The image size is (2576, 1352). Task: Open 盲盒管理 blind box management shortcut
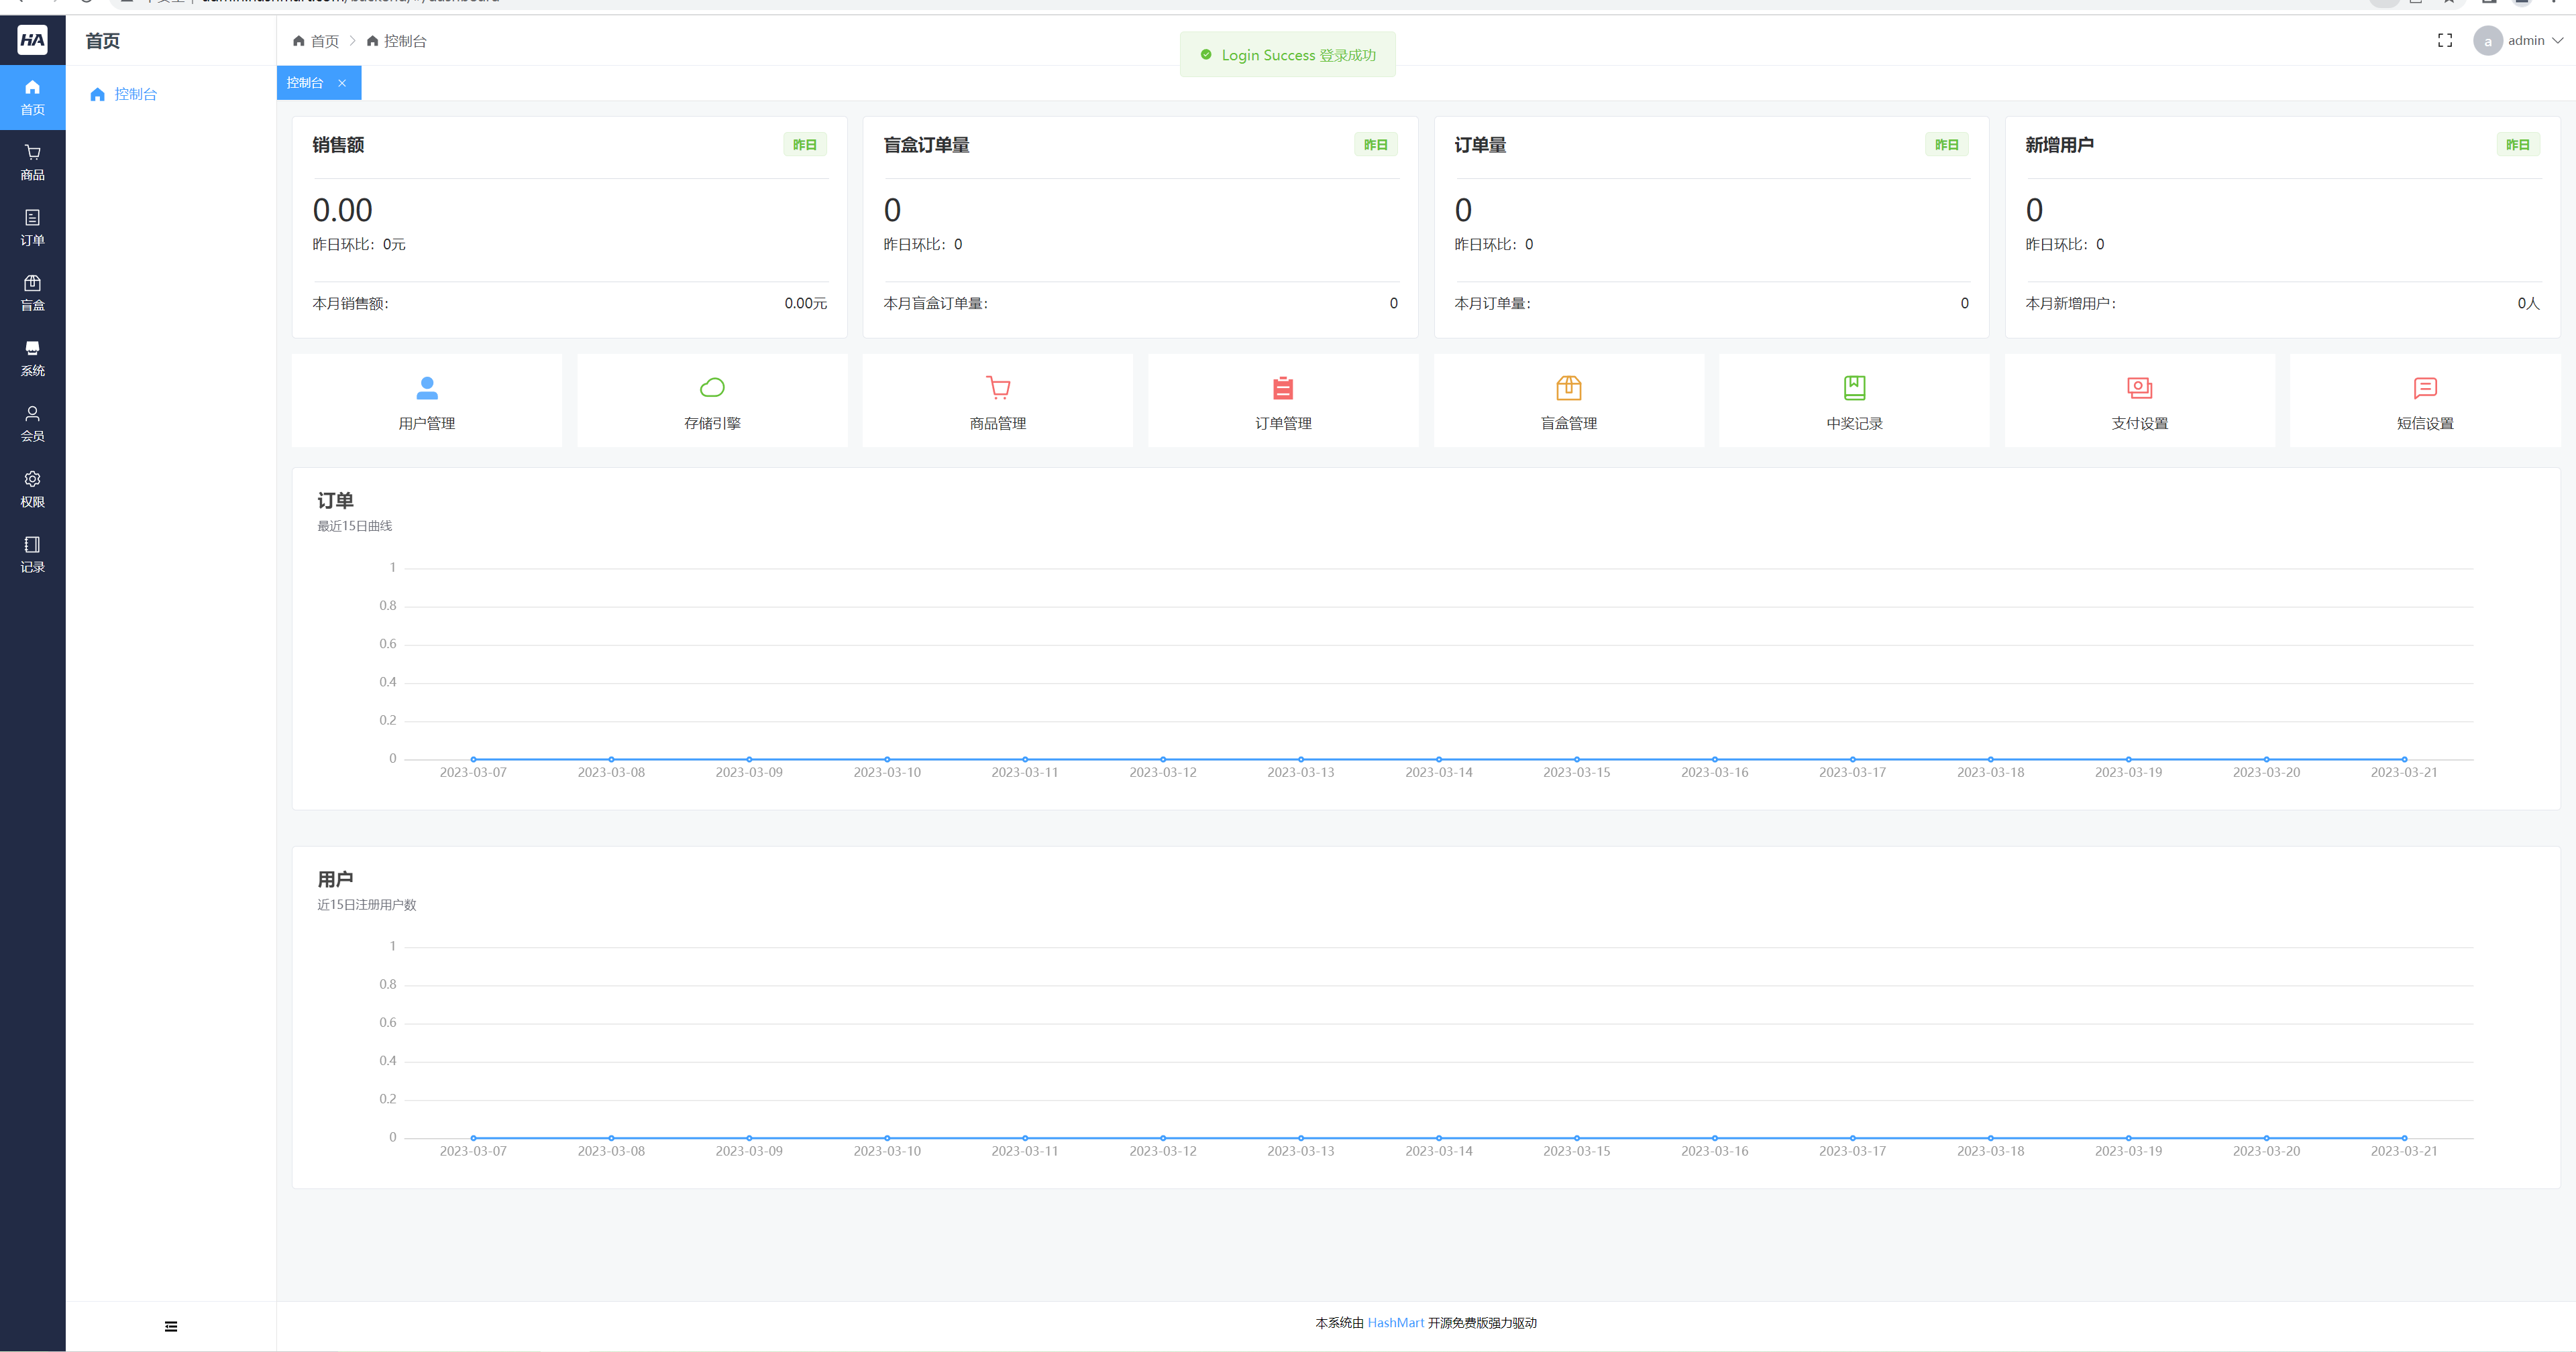(1568, 402)
